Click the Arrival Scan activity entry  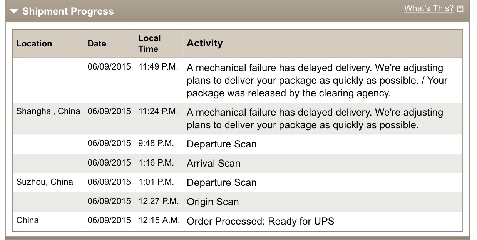pos(213,163)
